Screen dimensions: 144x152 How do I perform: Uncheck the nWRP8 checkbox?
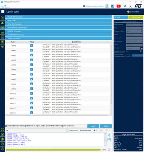coord(32,84)
